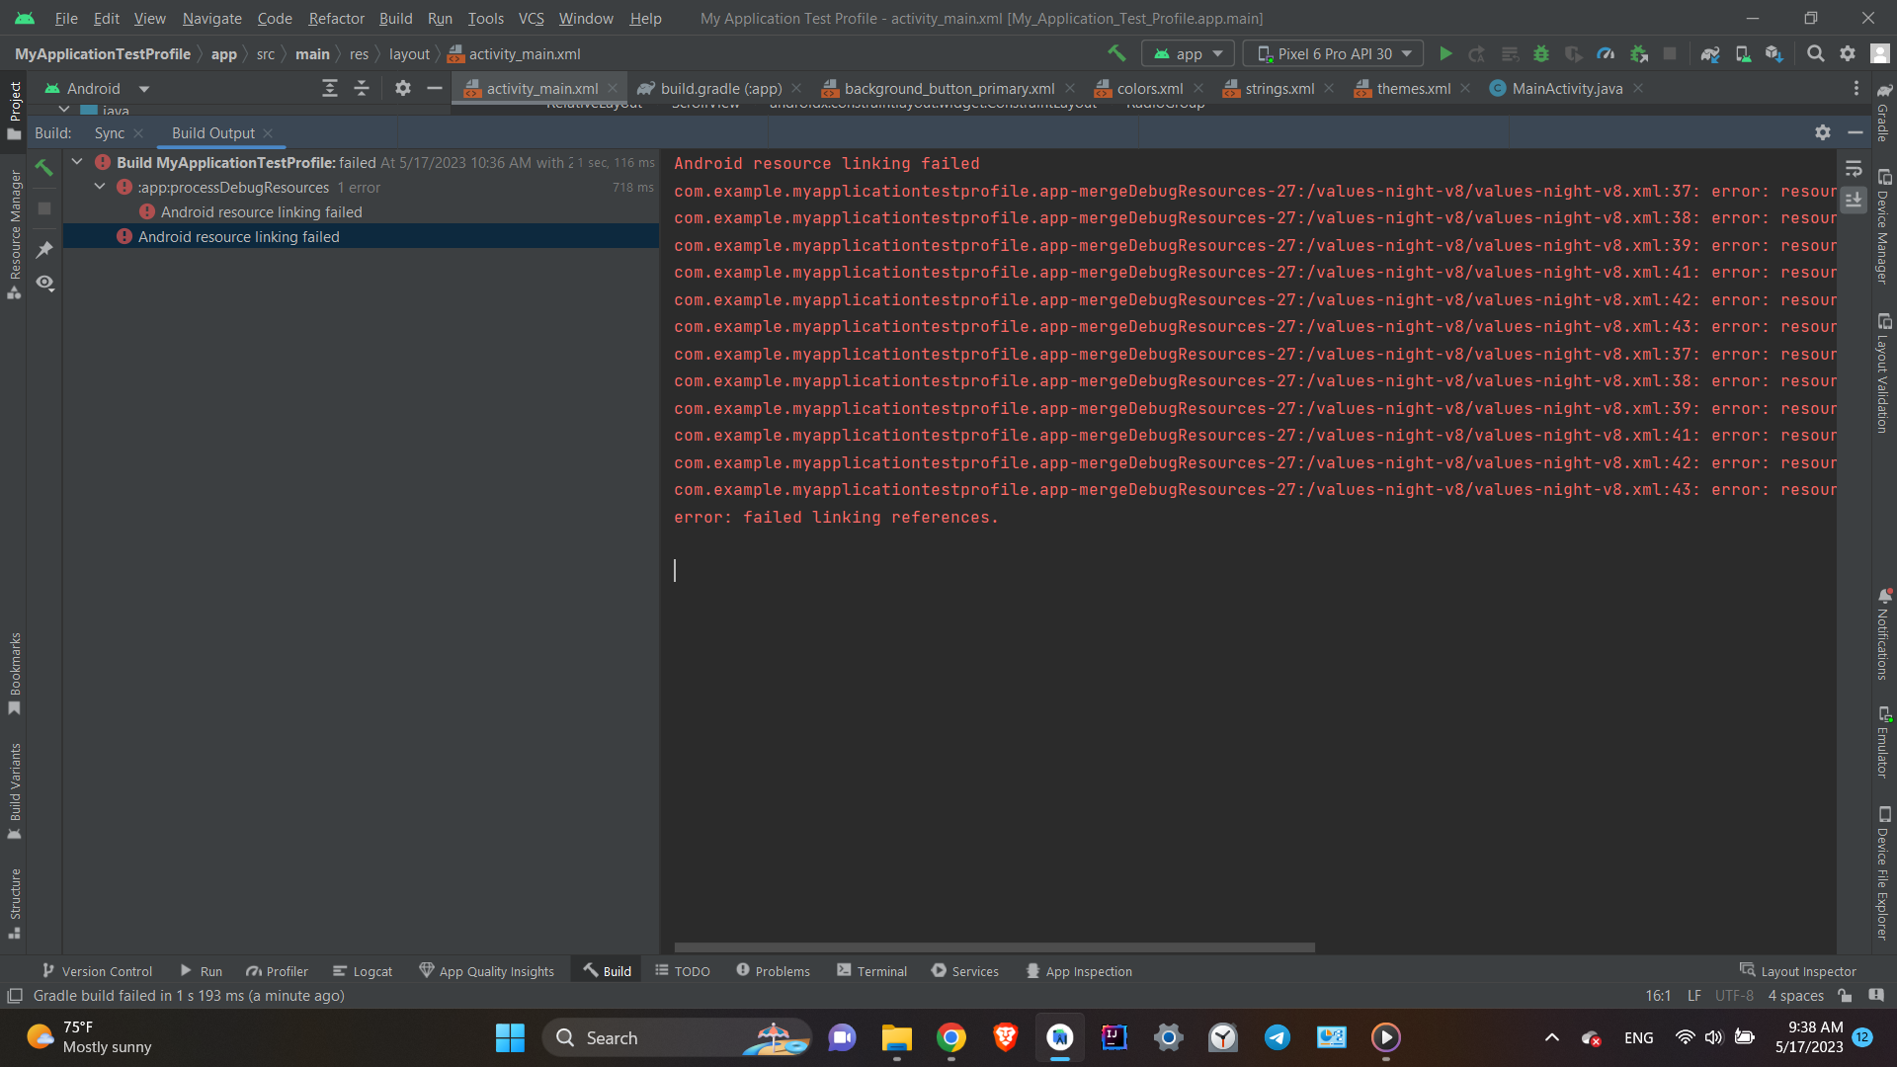
Task: Open Project pane options gear
Action: pos(402,88)
